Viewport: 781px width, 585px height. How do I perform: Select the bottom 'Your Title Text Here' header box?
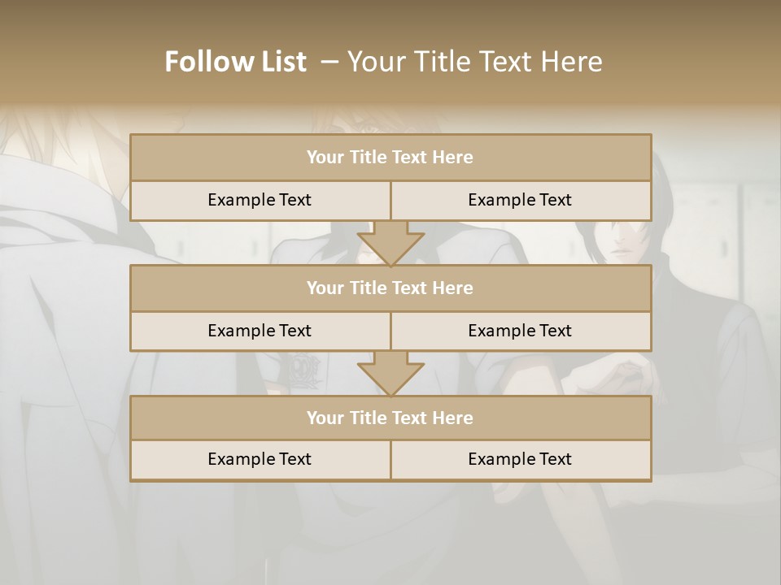(x=390, y=418)
